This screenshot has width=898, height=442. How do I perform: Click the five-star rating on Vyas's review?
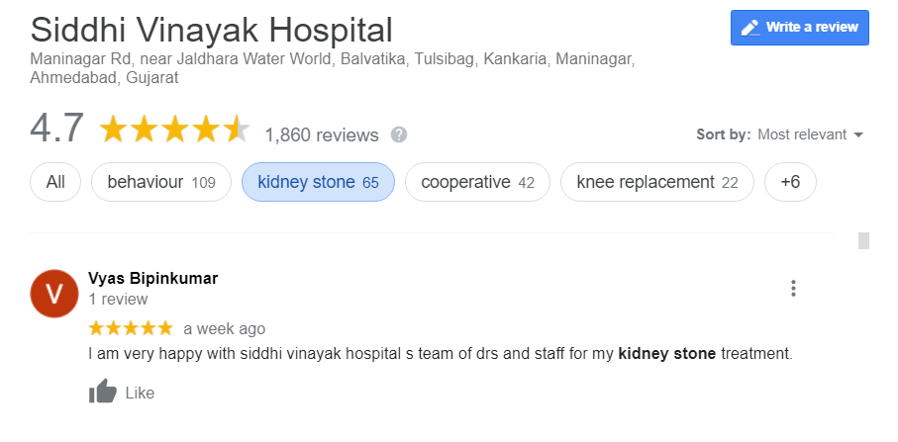[131, 328]
